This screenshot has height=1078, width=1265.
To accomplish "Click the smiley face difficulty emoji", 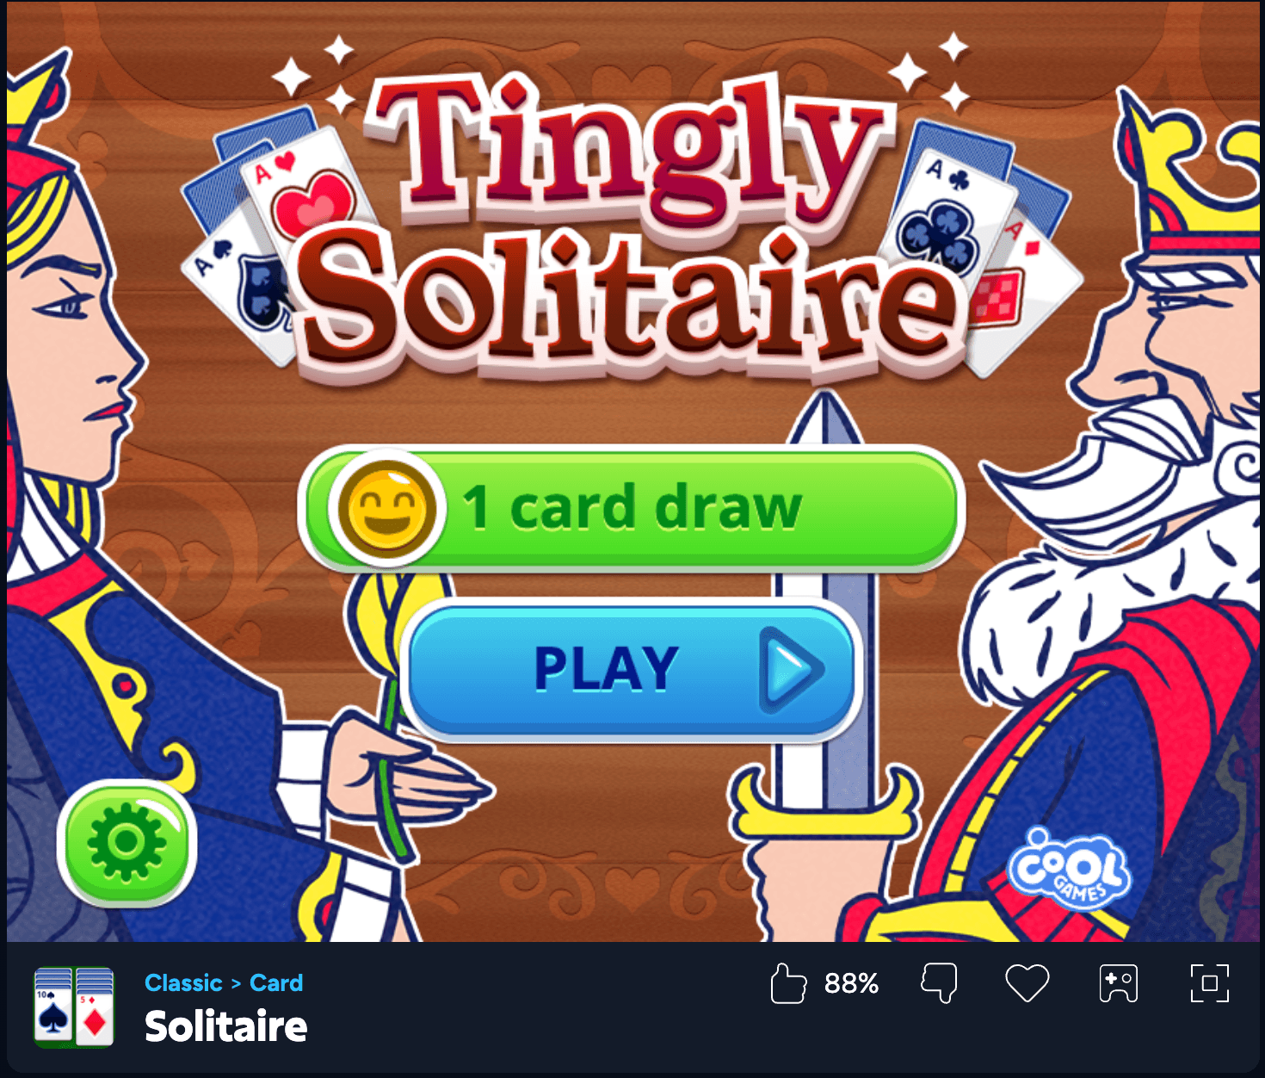I will (x=387, y=508).
